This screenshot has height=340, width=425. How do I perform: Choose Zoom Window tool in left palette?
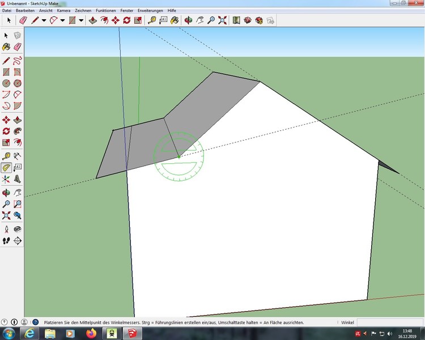(x=18, y=204)
